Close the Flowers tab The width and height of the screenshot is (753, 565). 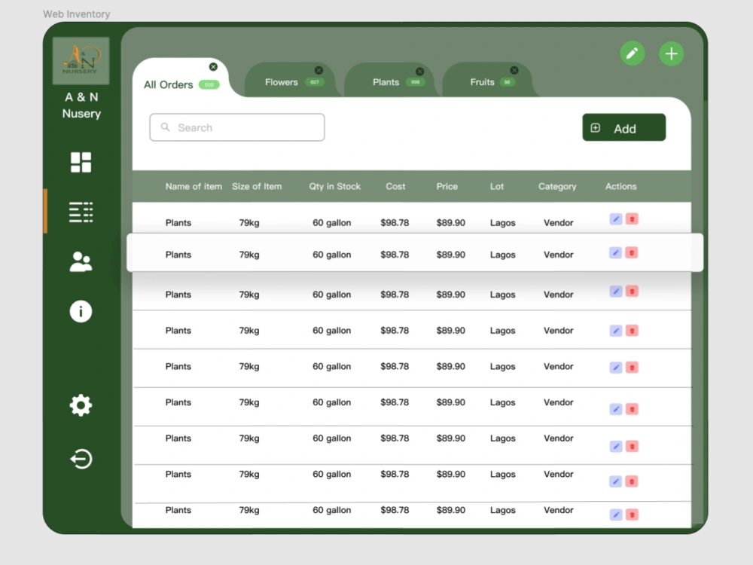click(319, 70)
